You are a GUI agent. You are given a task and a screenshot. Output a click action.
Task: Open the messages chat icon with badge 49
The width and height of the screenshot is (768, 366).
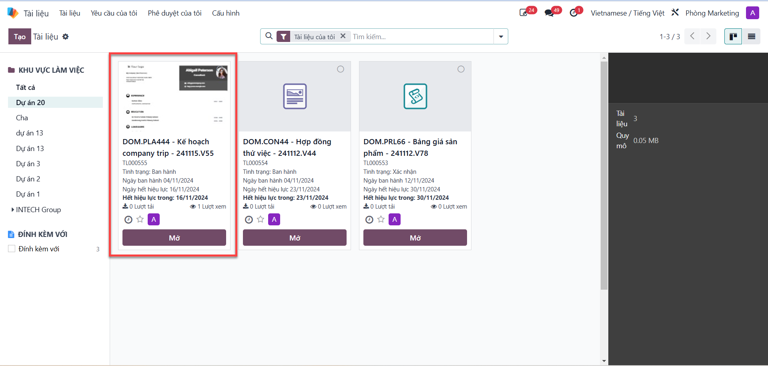[x=549, y=13]
